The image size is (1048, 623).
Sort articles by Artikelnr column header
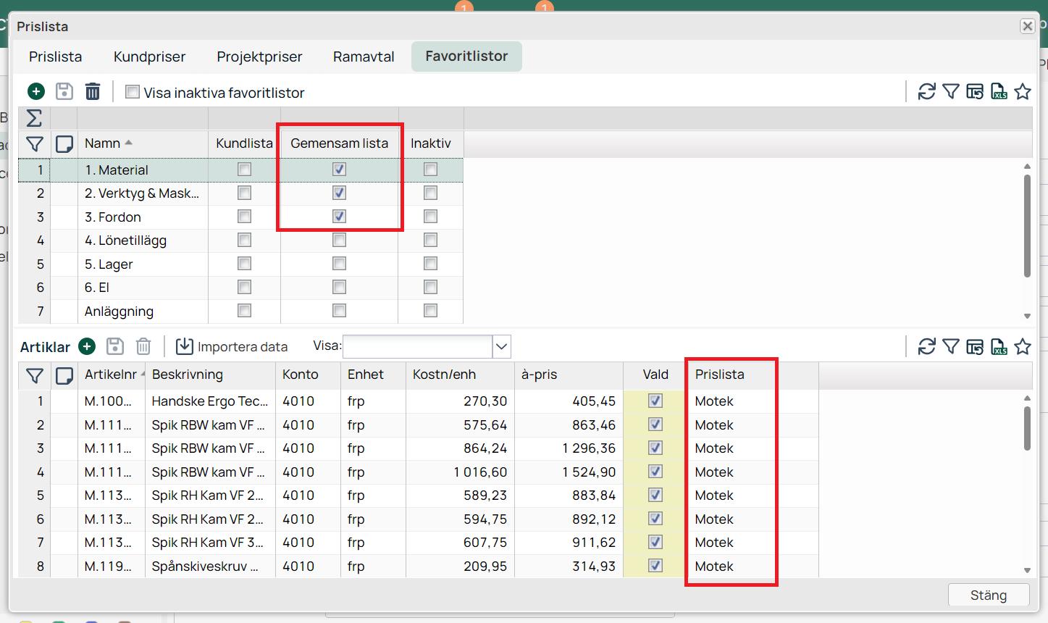(x=110, y=375)
